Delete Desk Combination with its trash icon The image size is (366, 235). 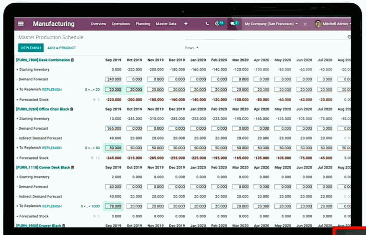coord(72,60)
